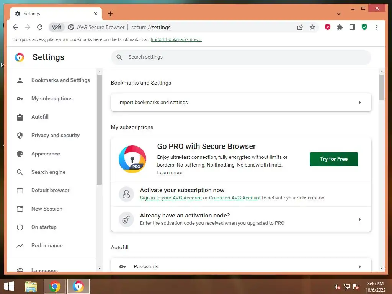Click the person icon beside Bookmarks and Settings

pos(20,80)
